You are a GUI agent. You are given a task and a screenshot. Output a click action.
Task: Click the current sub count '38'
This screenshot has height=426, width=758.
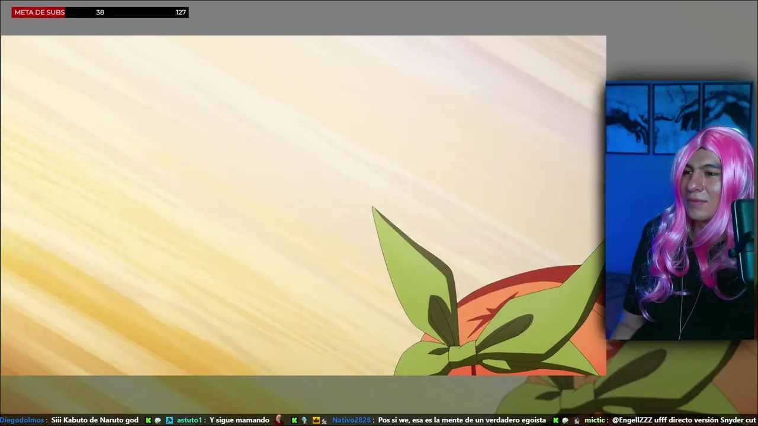(x=100, y=12)
